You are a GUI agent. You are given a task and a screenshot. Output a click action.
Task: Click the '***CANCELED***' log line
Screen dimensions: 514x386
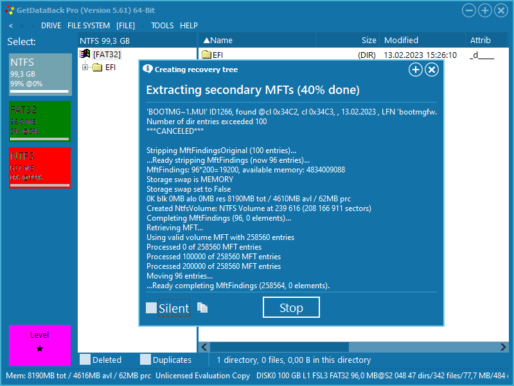pyautogui.click(x=175, y=131)
